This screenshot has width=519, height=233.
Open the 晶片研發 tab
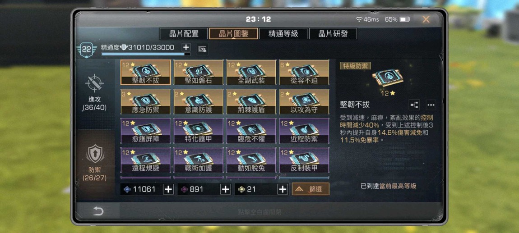point(333,34)
